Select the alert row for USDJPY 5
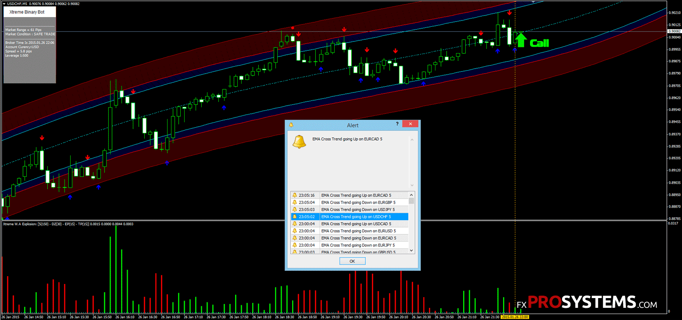The width and height of the screenshot is (682, 320). 349,209
